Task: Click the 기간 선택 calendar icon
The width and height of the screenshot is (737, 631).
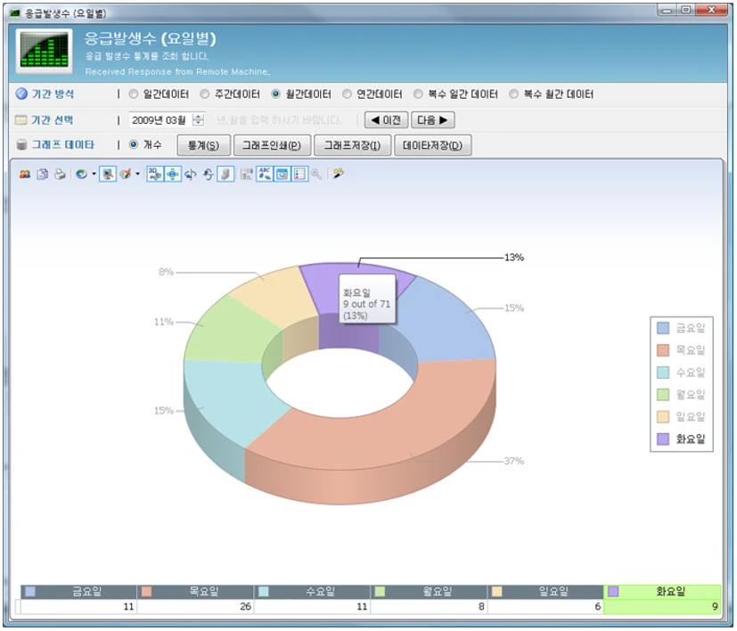Action: (x=21, y=120)
